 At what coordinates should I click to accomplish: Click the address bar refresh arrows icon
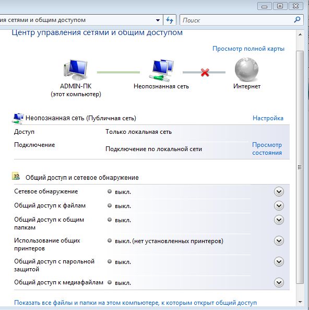click(170, 20)
